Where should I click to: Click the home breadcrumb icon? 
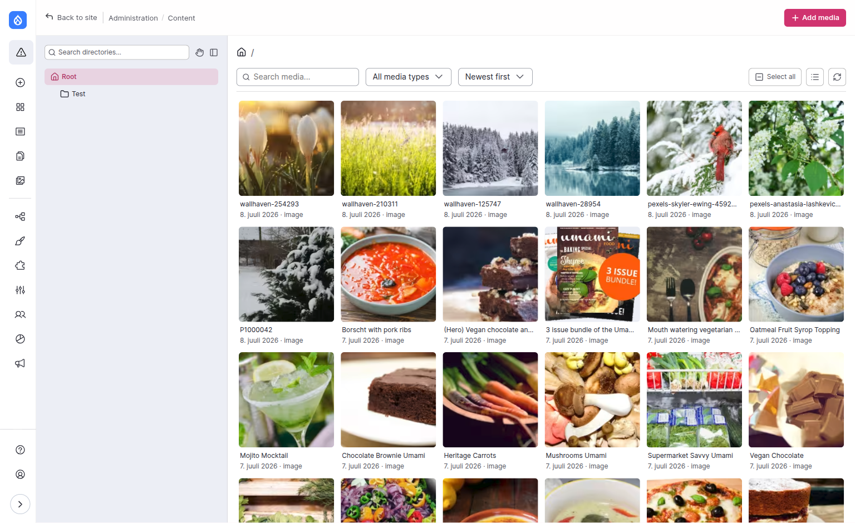[242, 52]
